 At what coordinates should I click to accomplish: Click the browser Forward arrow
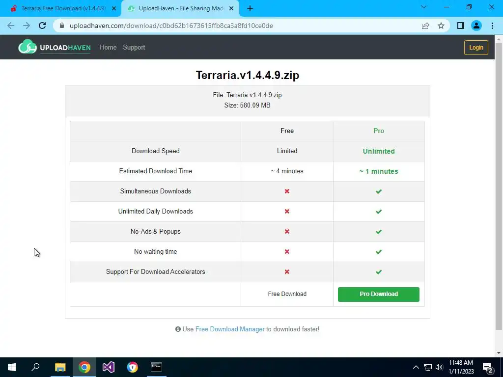(27, 26)
